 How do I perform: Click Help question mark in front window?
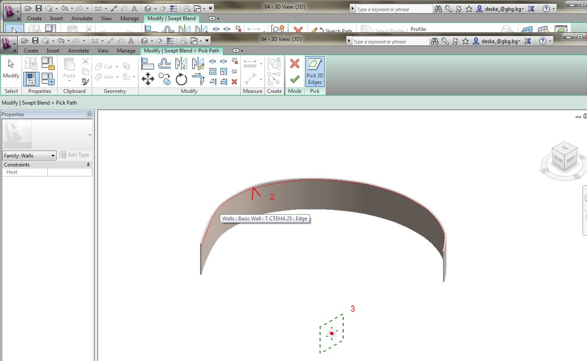[x=543, y=41]
